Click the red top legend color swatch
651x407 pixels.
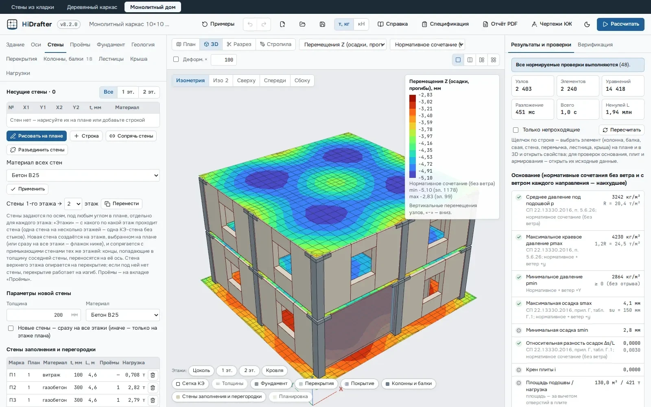tap(413, 98)
